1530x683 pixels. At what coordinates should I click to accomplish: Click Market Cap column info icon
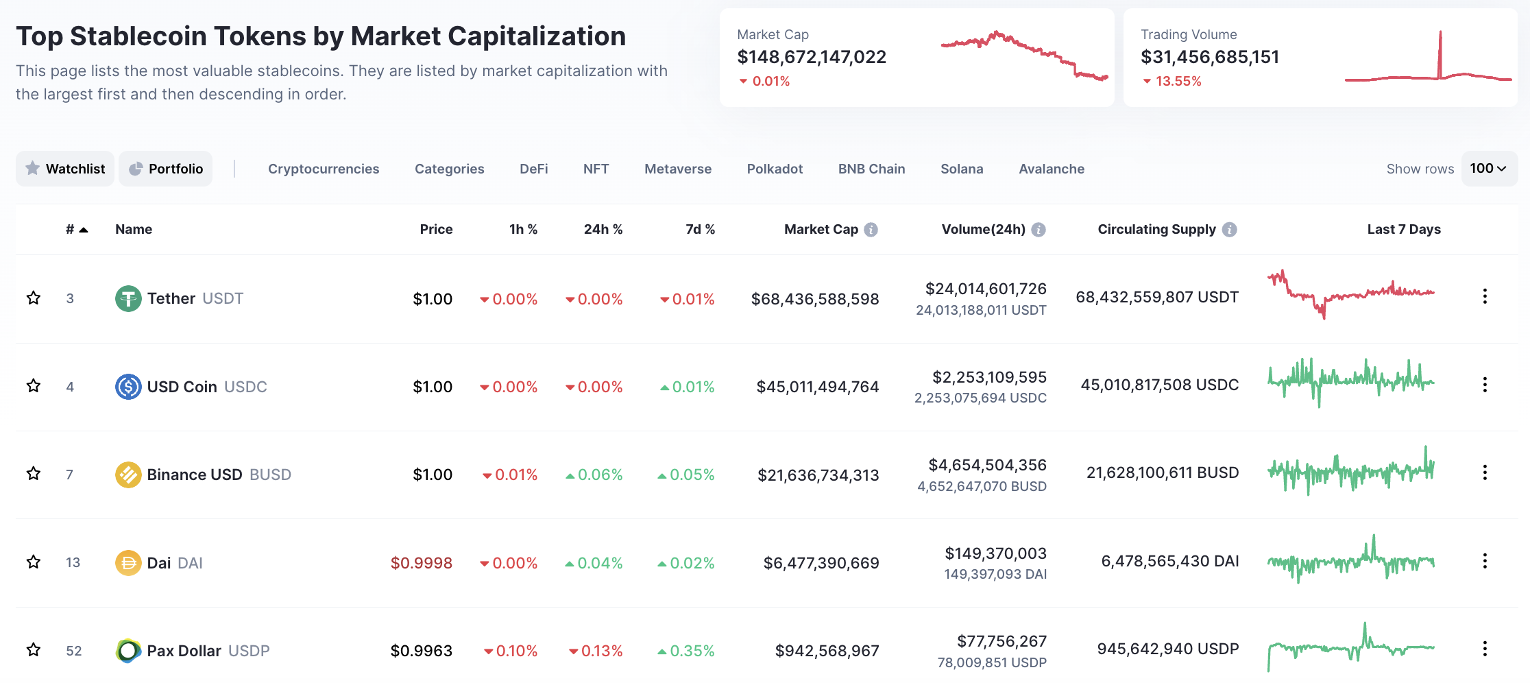coord(871,230)
